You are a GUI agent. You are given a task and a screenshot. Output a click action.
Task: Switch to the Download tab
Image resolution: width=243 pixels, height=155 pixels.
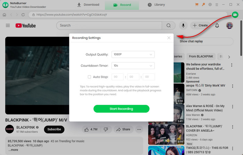[x=88, y=5]
